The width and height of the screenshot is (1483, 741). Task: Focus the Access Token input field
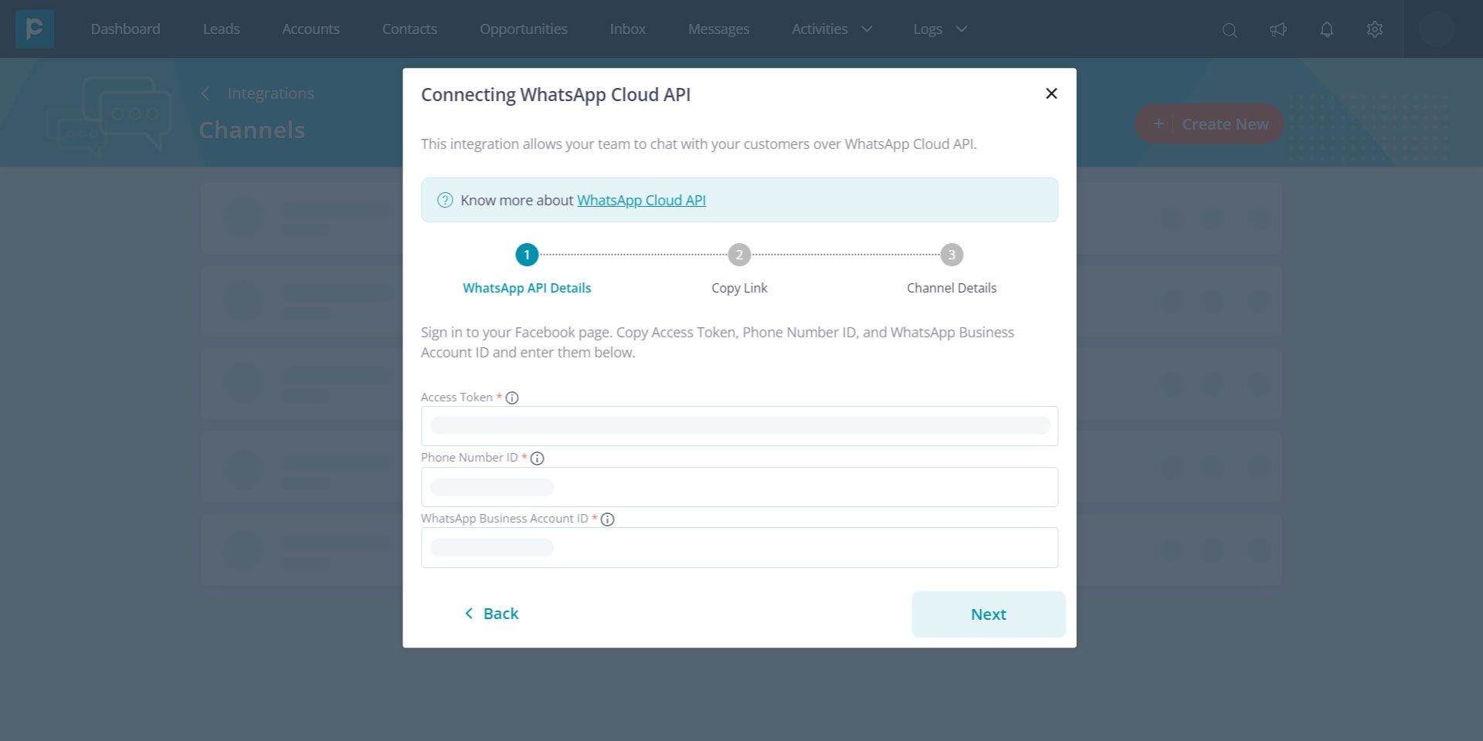[739, 426]
